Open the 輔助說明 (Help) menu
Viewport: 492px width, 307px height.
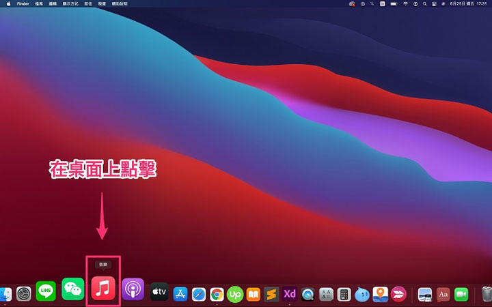(120, 4)
